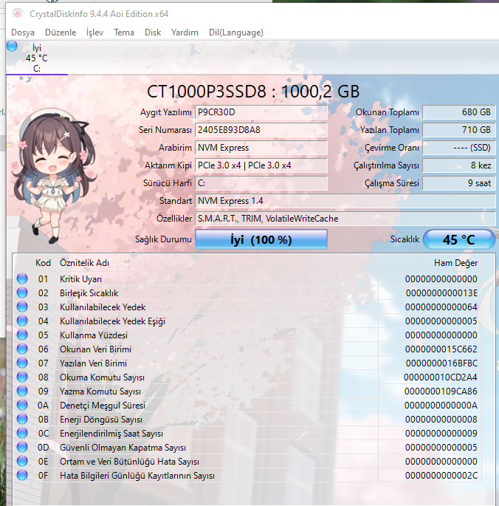
Task: Click status orb for Hata Bilgileri Günlüğü row
Action: click(22, 475)
